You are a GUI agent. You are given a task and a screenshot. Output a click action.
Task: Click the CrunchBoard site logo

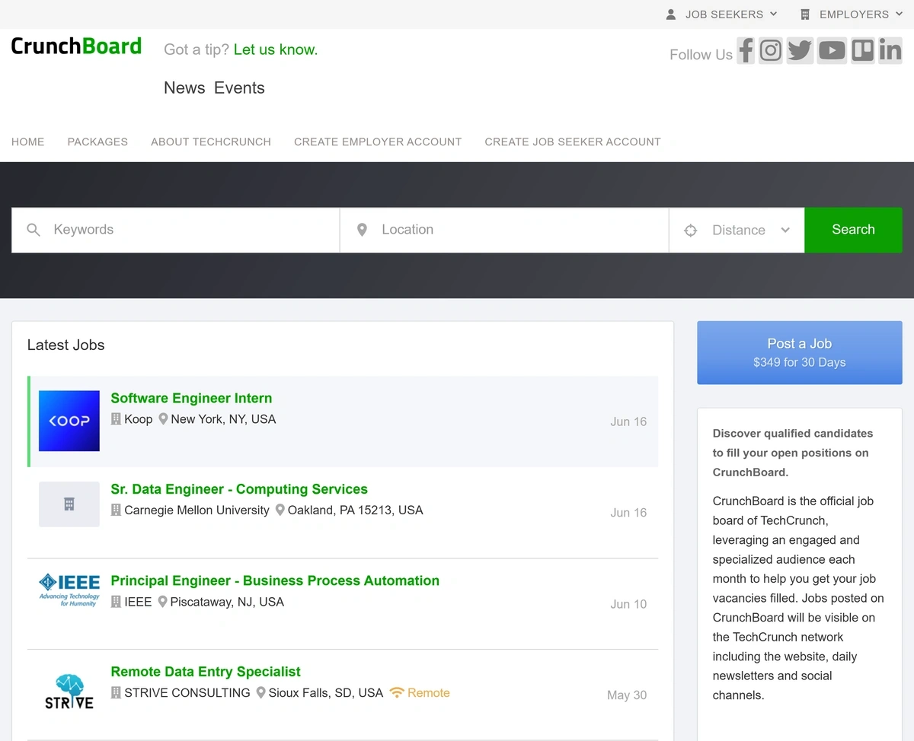[x=76, y=46]
